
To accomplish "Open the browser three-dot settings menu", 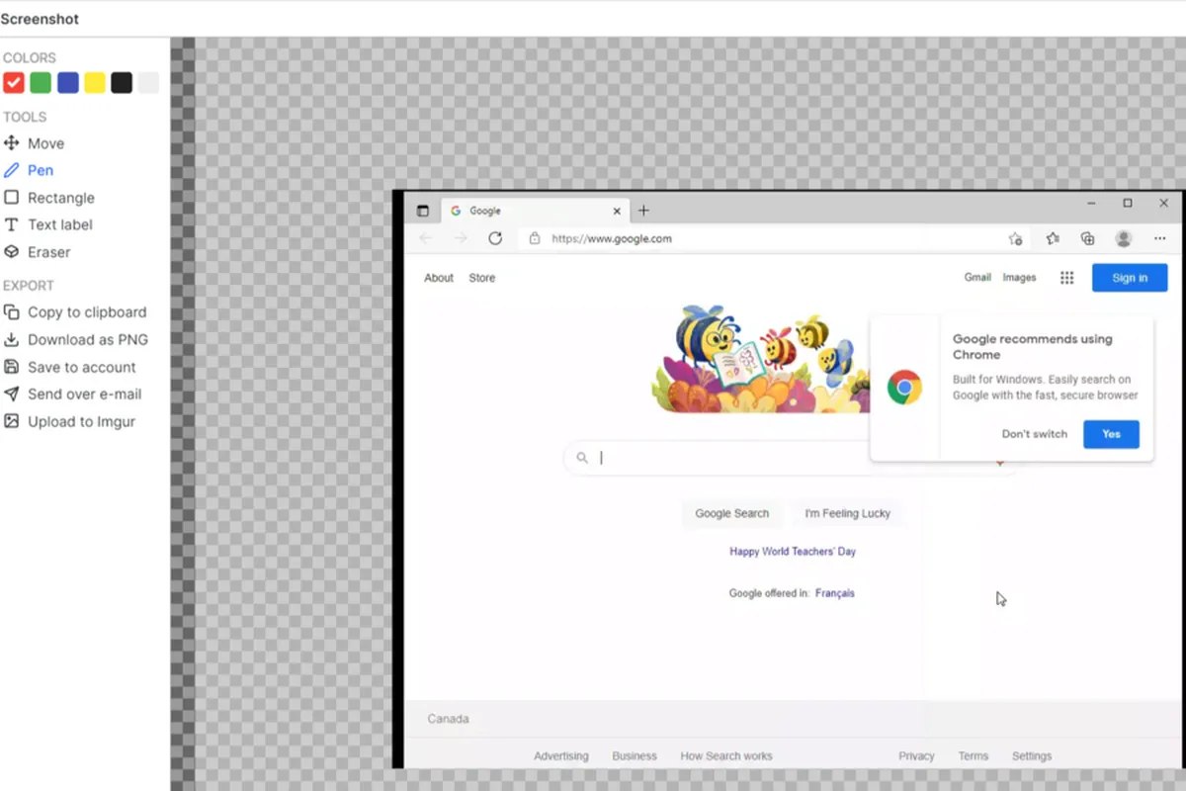I will click(x=1159, y=238).
